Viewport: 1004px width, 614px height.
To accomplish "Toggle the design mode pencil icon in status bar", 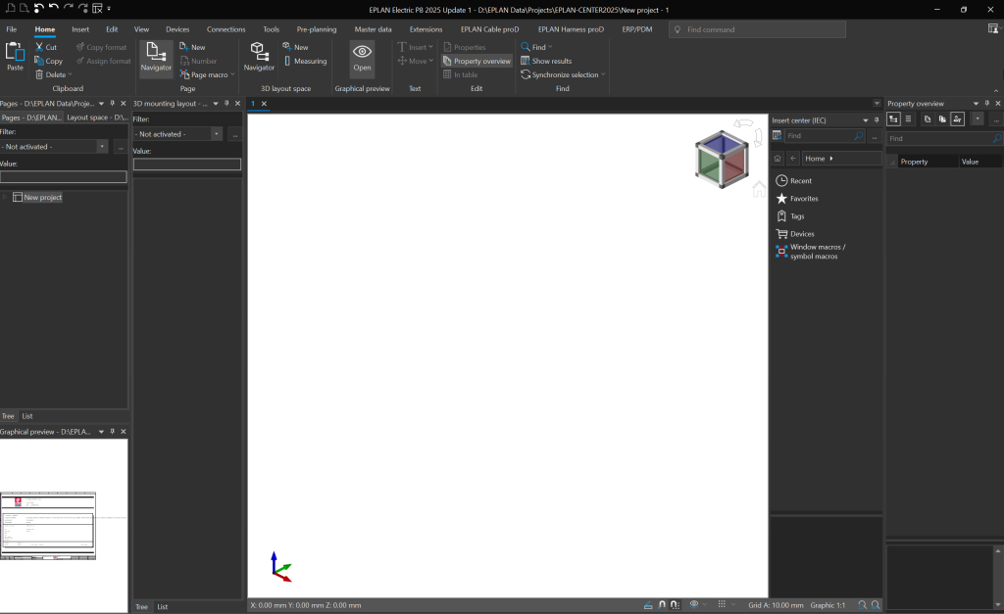I will click(648, 605).
